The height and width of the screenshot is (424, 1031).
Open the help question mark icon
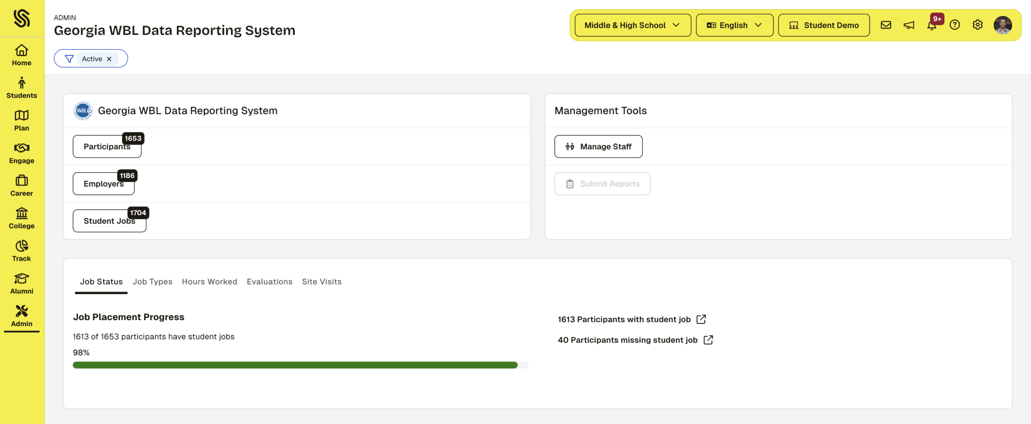(x=954, y=25)
